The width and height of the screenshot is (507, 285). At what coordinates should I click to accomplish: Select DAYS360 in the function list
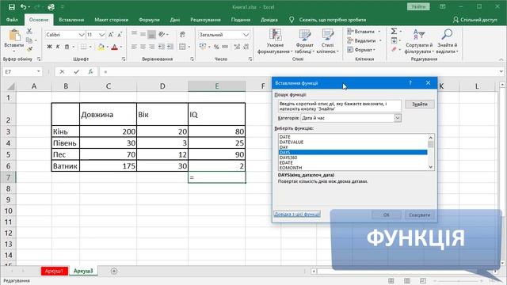coord(288,158)
